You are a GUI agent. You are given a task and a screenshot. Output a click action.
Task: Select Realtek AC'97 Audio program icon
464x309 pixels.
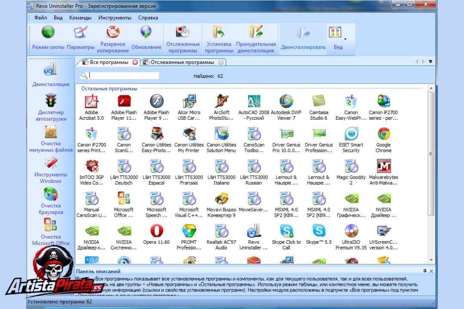point(221,237)
